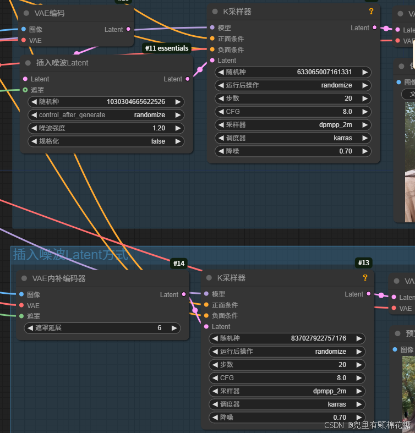This screenshot has width=415, height=433.
Task: Click the help question mark on bottom K采样器
Action: coord(365,277)
